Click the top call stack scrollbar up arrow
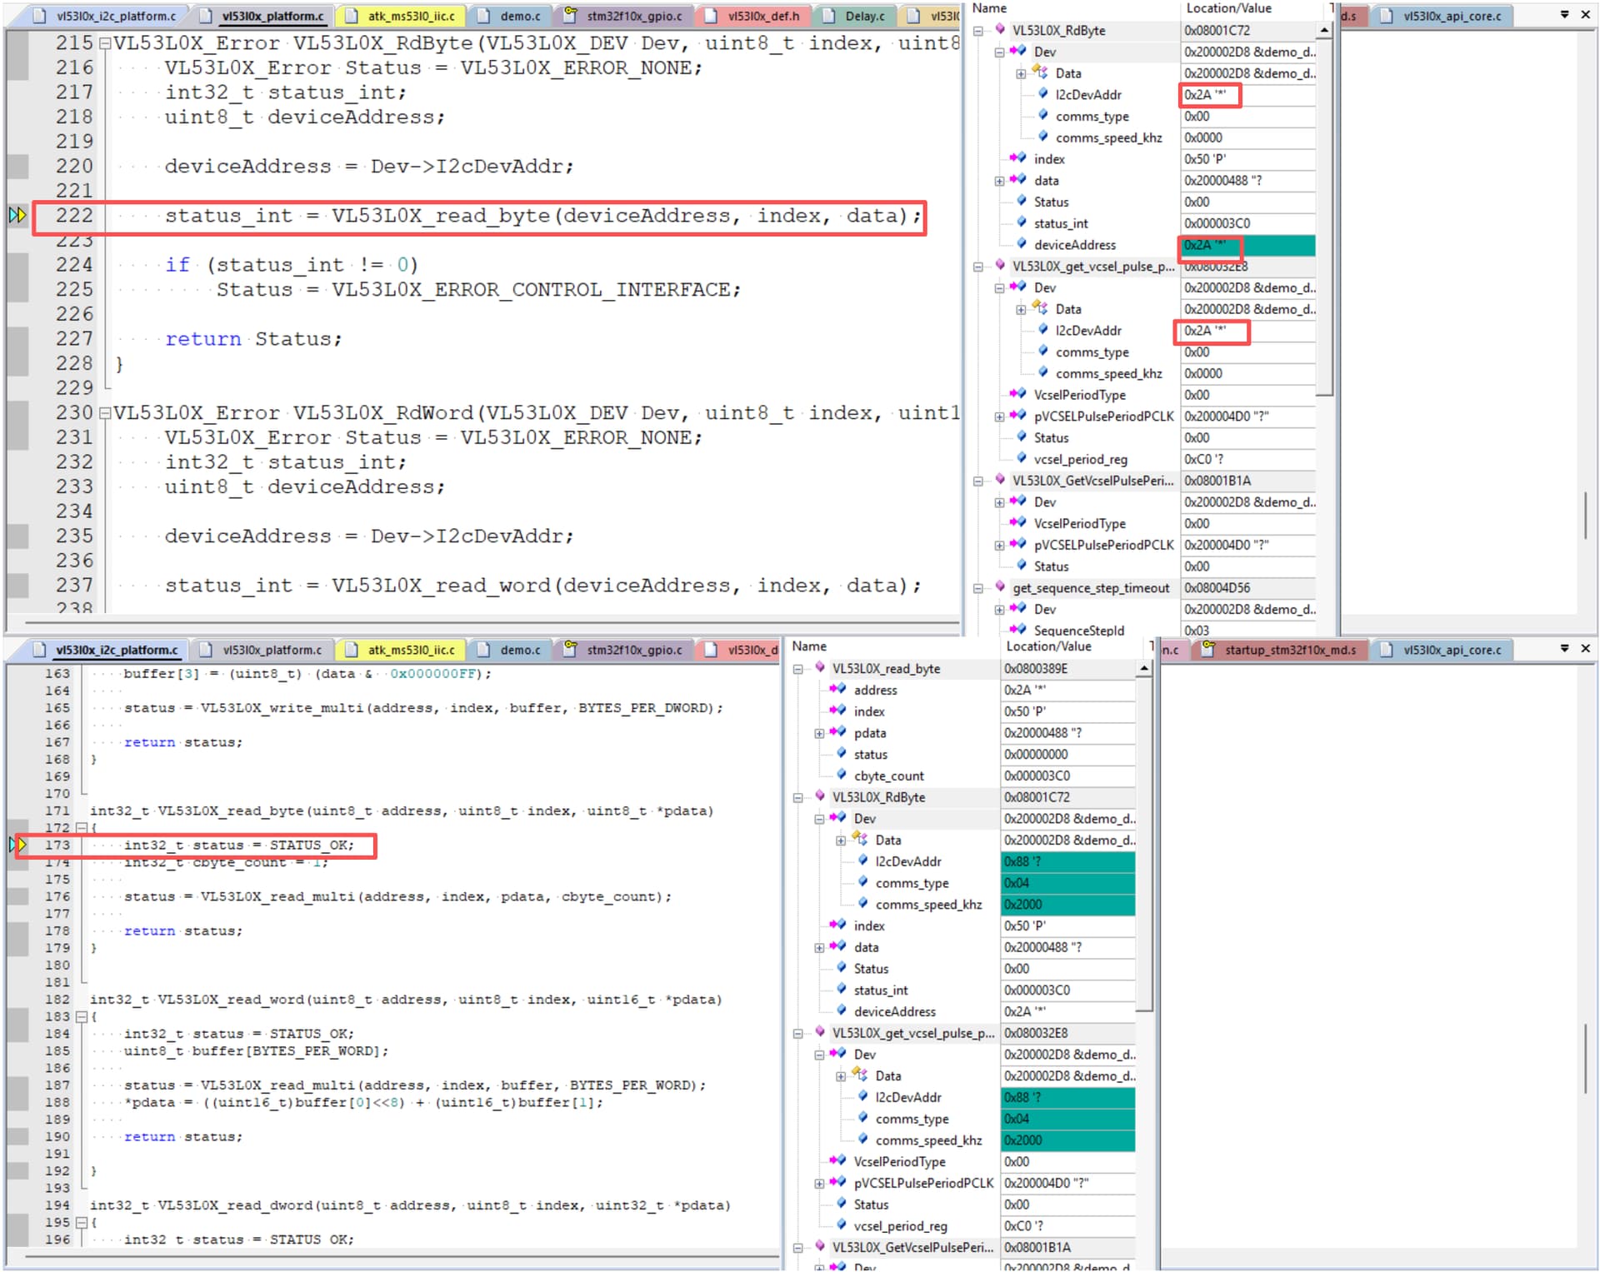The height and width of the screenshot is (1272, 1600). tap(1324, 31)
